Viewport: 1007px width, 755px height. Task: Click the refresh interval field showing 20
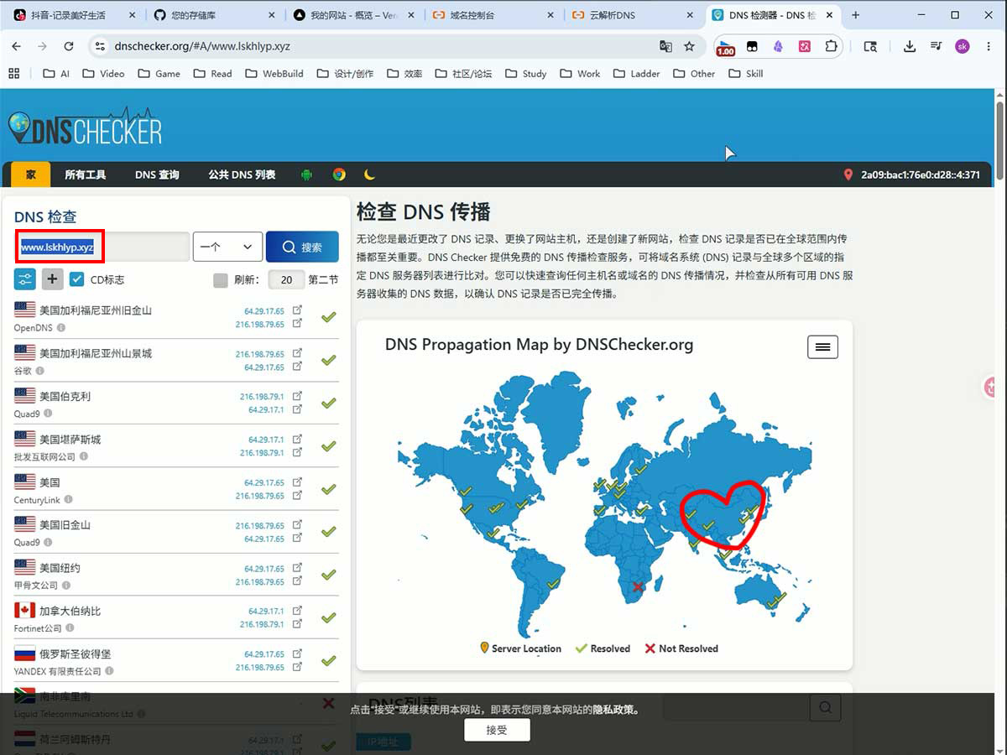(286, 280)
